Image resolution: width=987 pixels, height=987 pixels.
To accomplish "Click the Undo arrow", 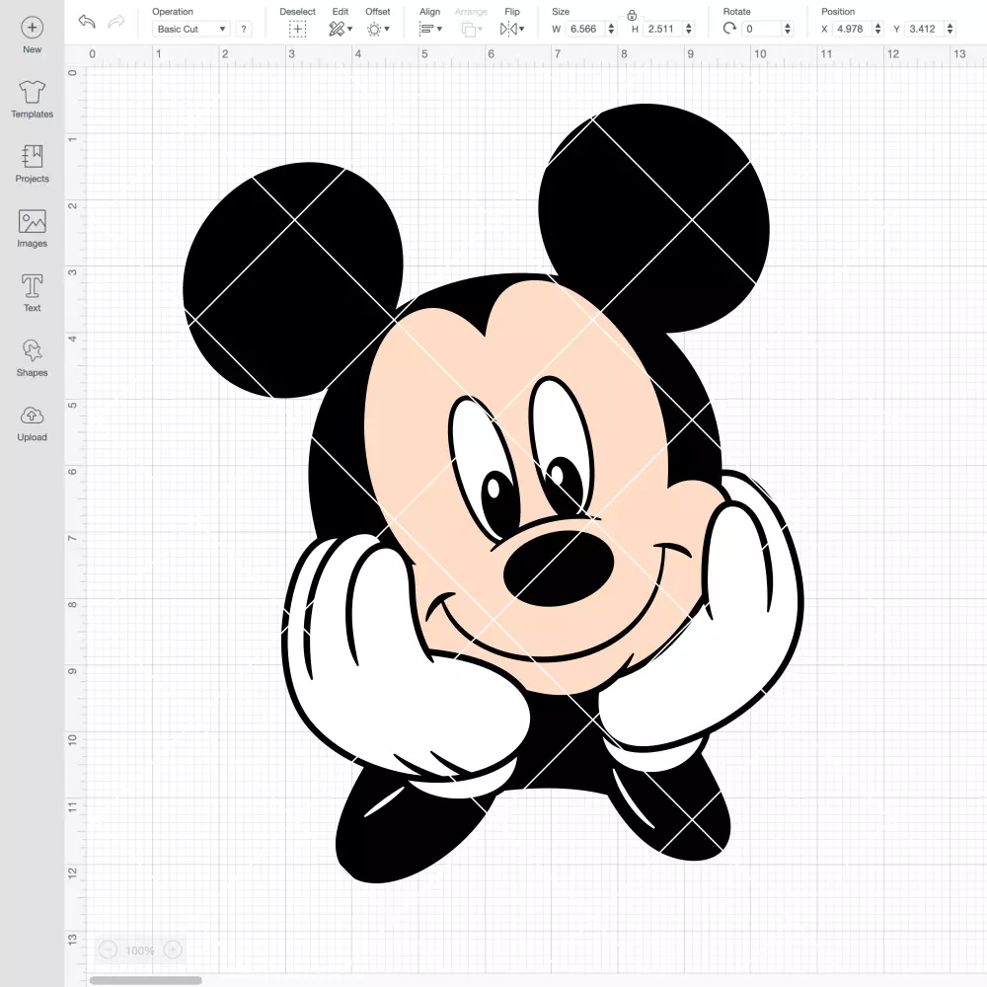I will pos(87,22).
